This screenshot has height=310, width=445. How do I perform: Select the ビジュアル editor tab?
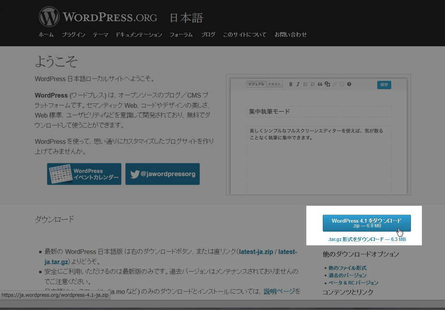pos(257,84)
